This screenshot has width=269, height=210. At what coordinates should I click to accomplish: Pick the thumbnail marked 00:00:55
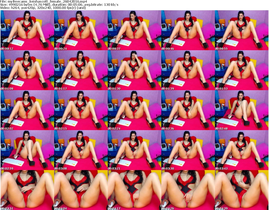(242, 30)
